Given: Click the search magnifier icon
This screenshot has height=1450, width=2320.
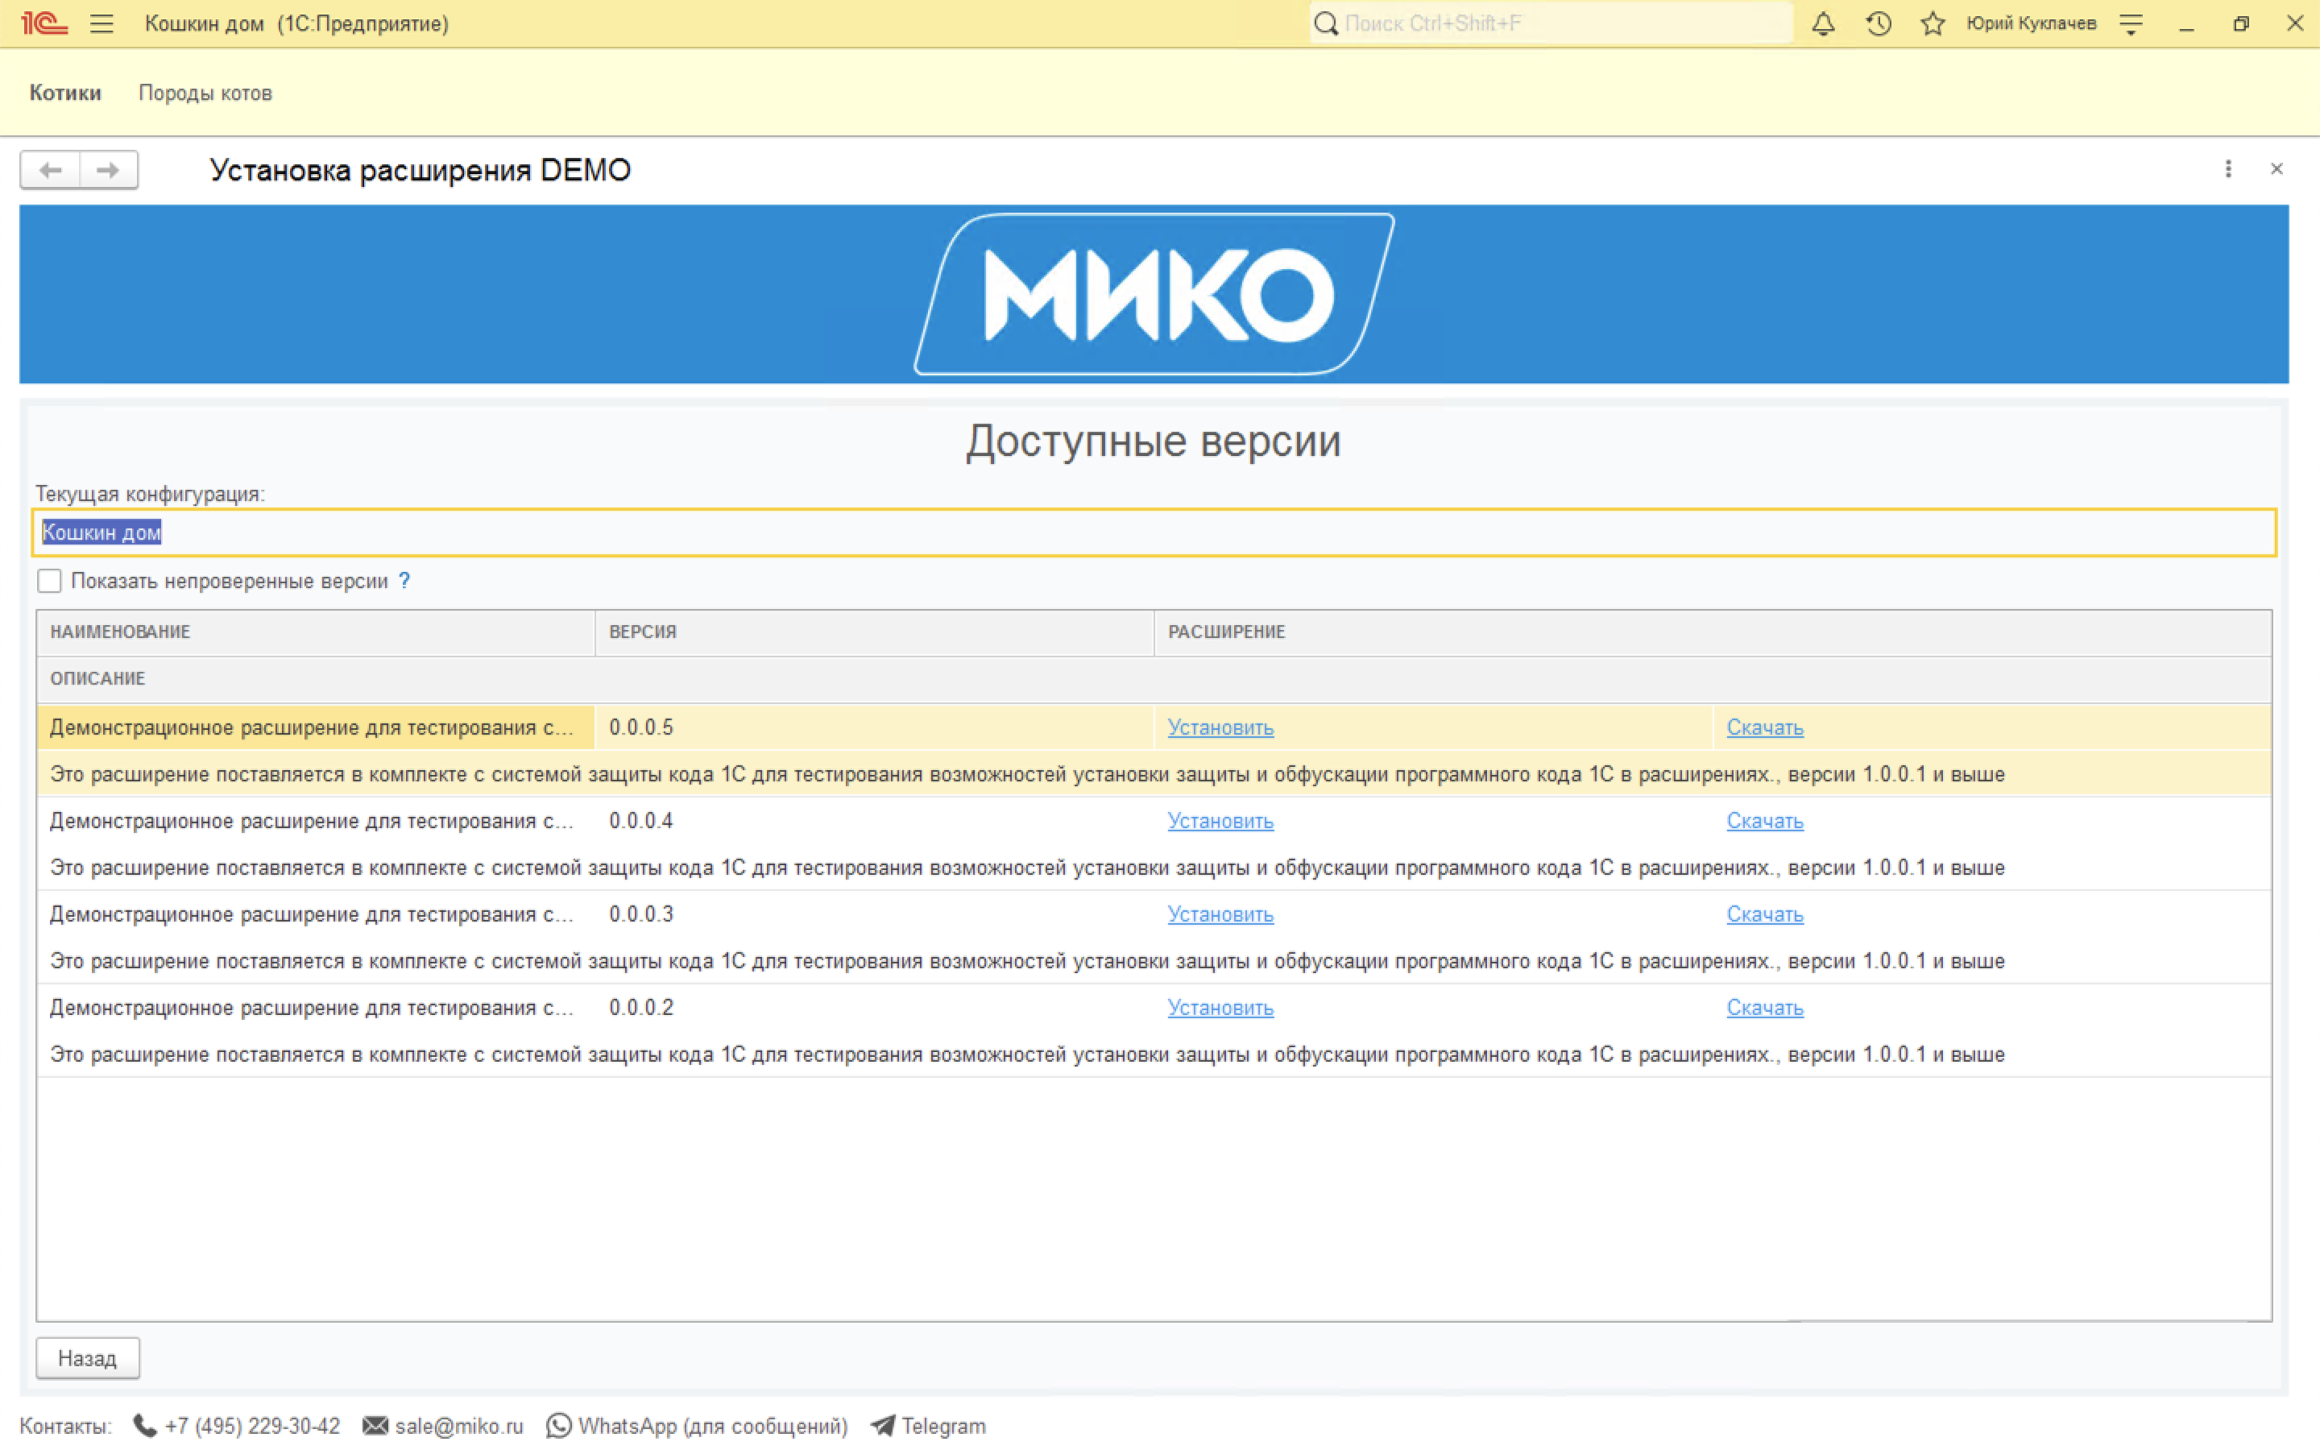Looking at the screenshot, I should 1326,24.
